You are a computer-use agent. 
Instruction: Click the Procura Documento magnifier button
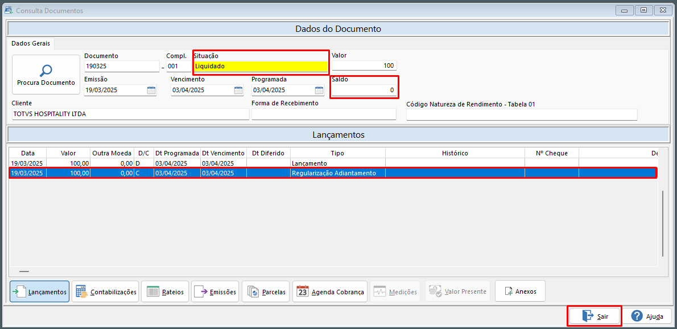[46, 74]
